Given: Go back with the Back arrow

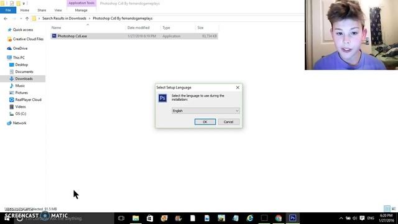Looking at the screenshot, I should [6, 19].
